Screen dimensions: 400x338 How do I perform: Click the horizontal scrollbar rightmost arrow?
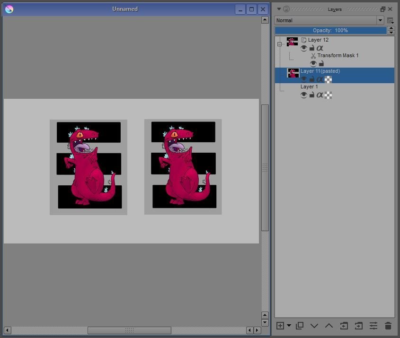point(257,330)
